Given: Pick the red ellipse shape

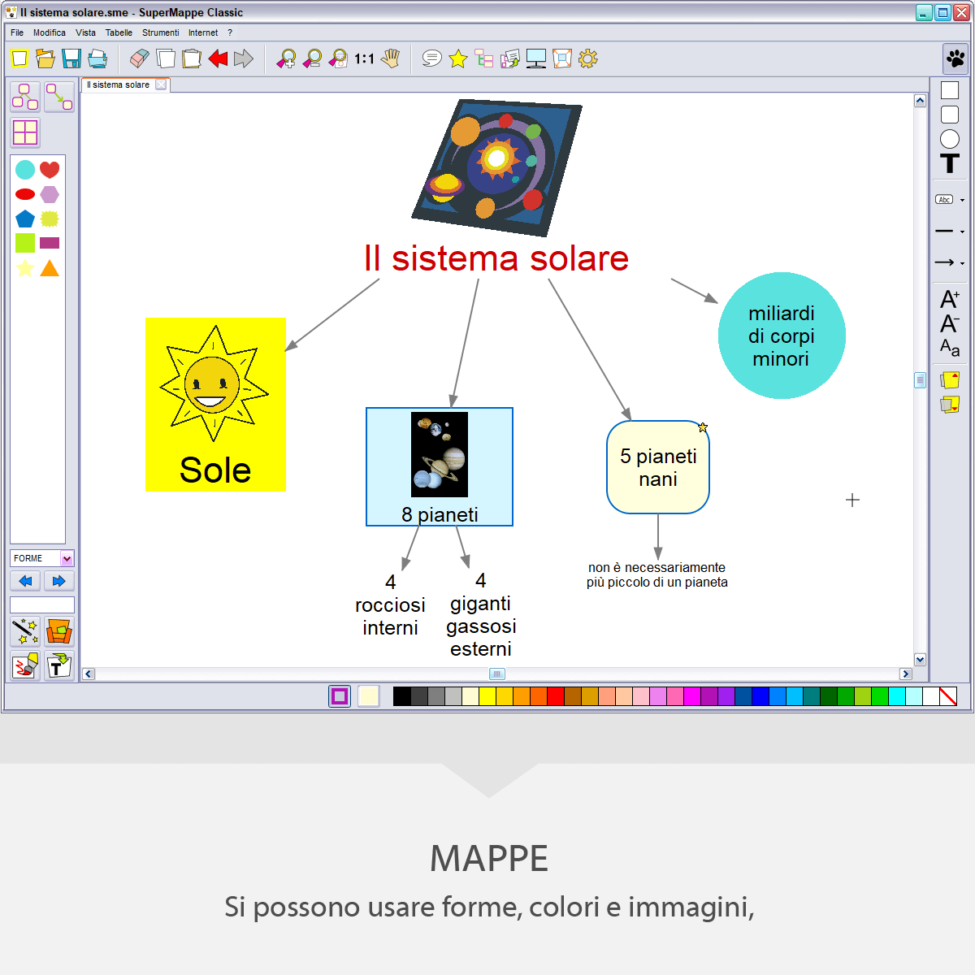Looking at the screenshot, I should click(25, 194).
